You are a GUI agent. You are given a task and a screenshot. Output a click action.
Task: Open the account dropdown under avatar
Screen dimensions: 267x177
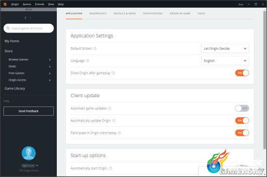pyautogui.click(x=37, y=165)
